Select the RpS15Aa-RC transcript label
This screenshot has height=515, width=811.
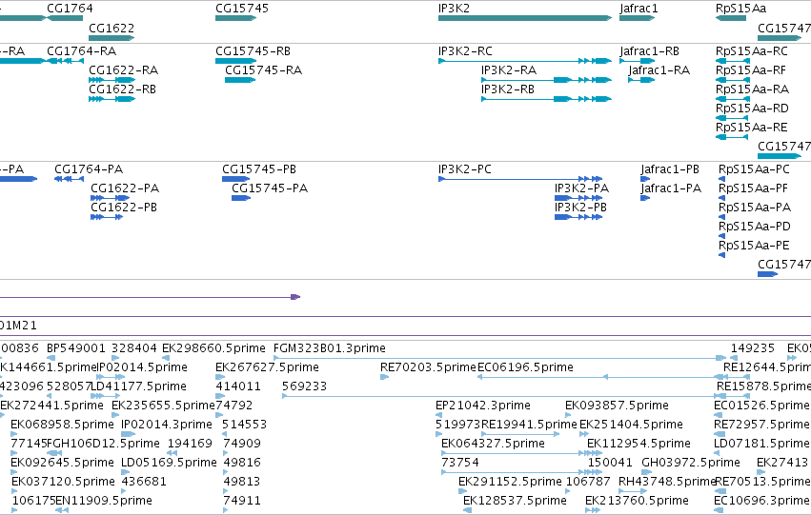[752, 51]
